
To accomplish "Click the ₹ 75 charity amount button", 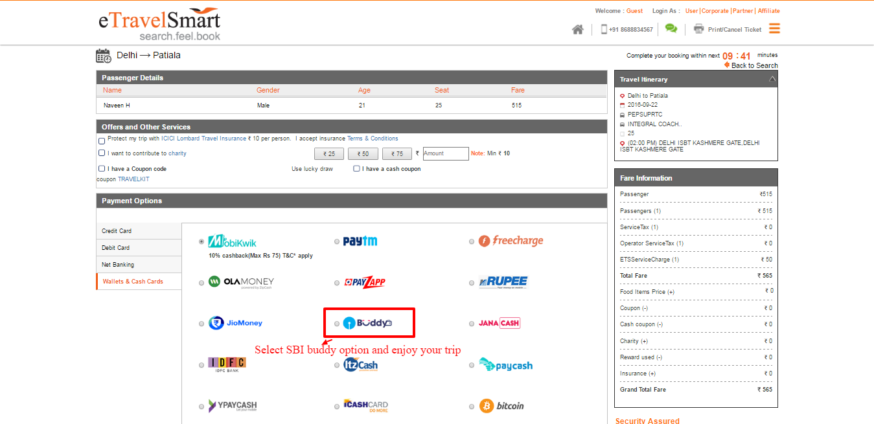I will [397, 153].
